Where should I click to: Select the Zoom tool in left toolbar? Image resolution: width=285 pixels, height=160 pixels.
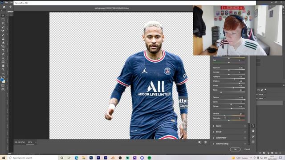coord(3,69)
